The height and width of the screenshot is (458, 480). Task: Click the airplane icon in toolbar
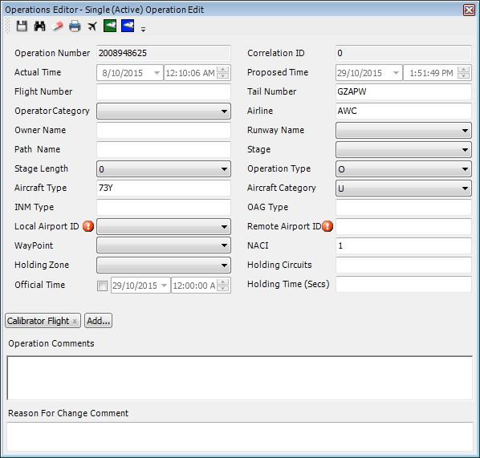click(x=92, y=26)
